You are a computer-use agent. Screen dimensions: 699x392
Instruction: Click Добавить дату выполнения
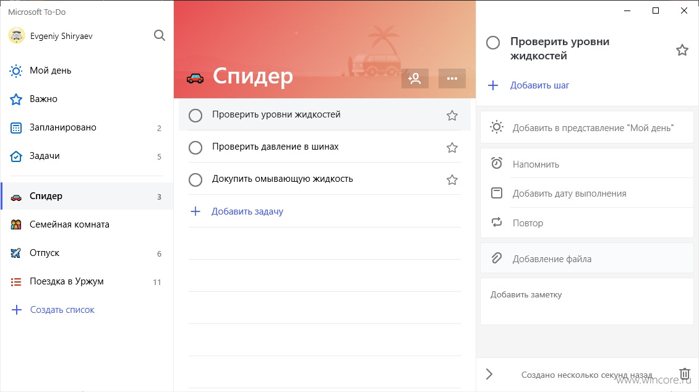[x=587, y=193]
